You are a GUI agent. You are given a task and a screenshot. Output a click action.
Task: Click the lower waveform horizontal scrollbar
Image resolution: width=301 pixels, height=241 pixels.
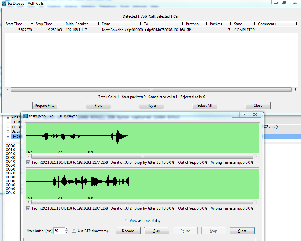tap(141, 202)
